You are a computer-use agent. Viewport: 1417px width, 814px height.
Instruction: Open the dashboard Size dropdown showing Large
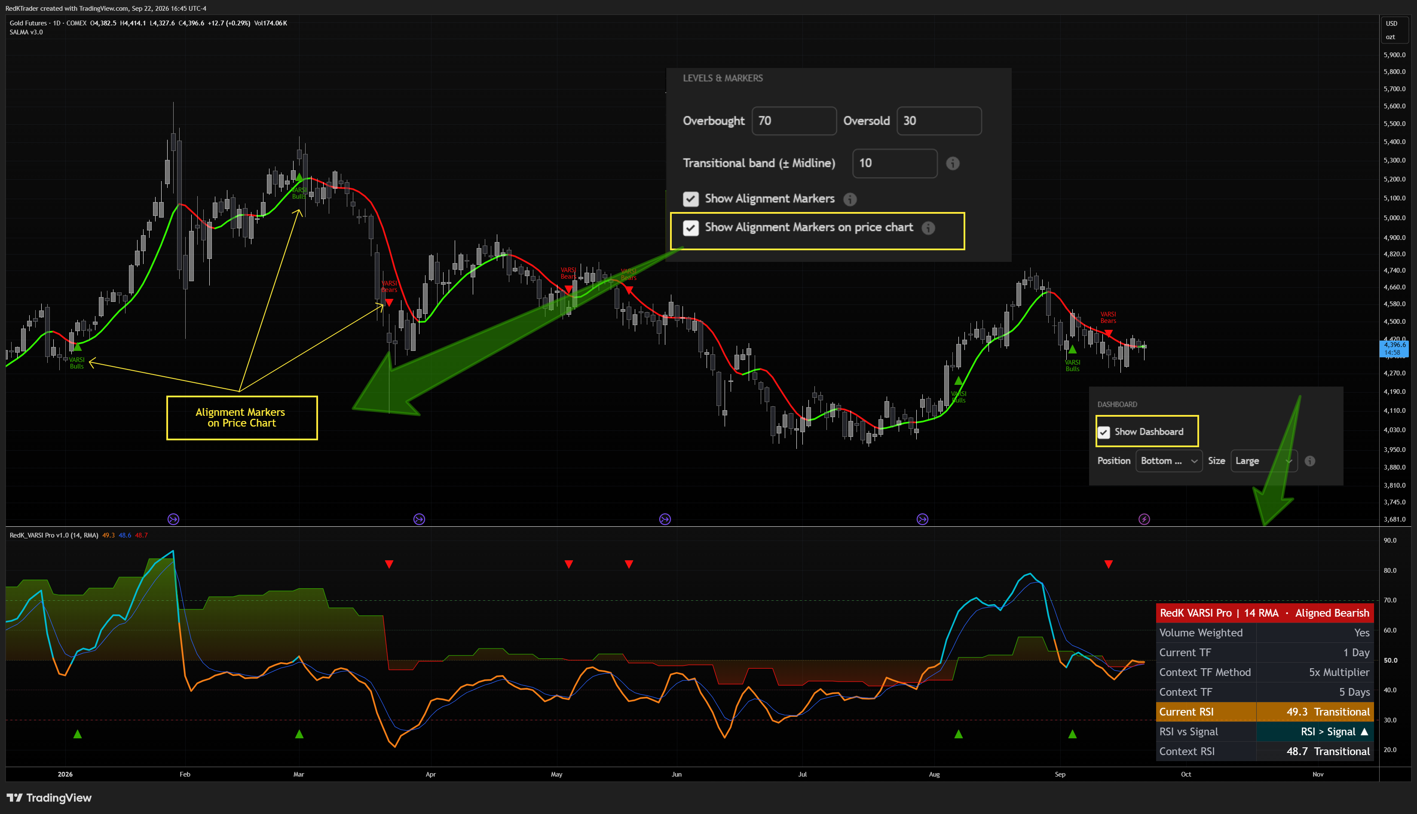click(1264, 461)
